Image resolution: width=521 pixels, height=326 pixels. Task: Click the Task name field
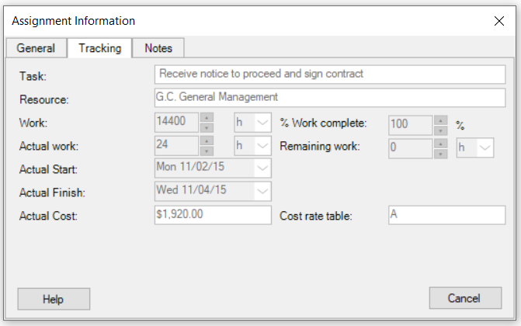point(329,75)
